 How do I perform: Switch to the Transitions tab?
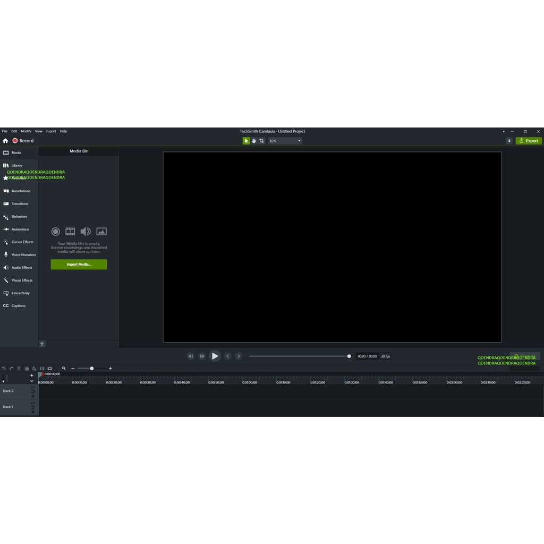click(19, 204)
